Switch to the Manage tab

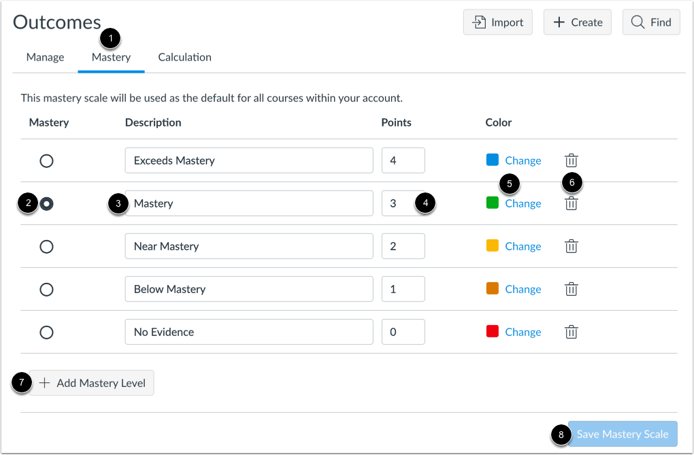(x=45, y=57)
